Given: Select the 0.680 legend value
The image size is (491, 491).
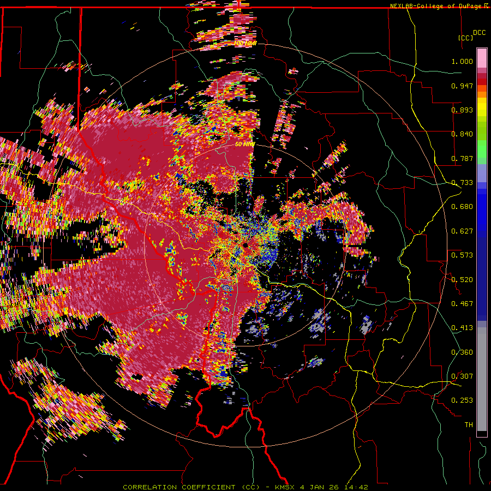Looking at the screenshot, I should coord(462,207).
